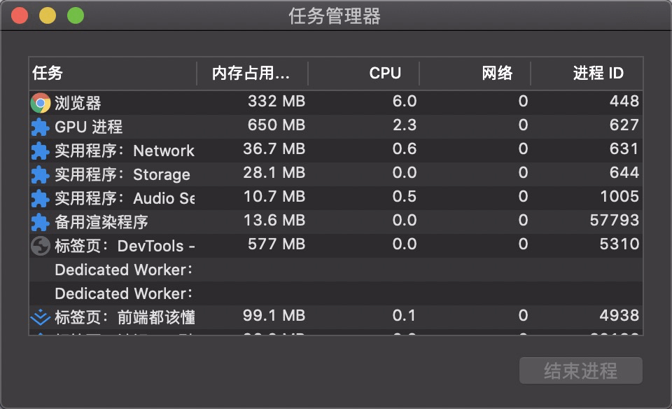Sort by the 内存占用 column header

coord(251,73)
